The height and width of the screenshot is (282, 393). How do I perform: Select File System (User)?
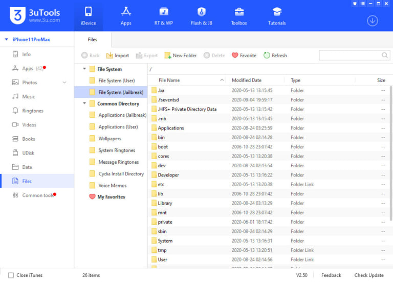point(111,81)
